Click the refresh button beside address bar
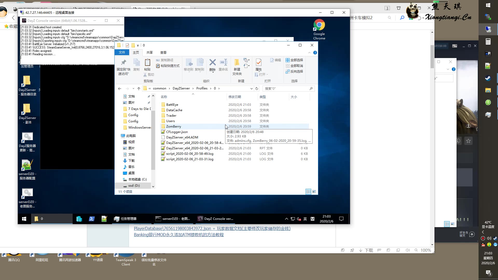The image size is (498, 280). tap(257, 88)
